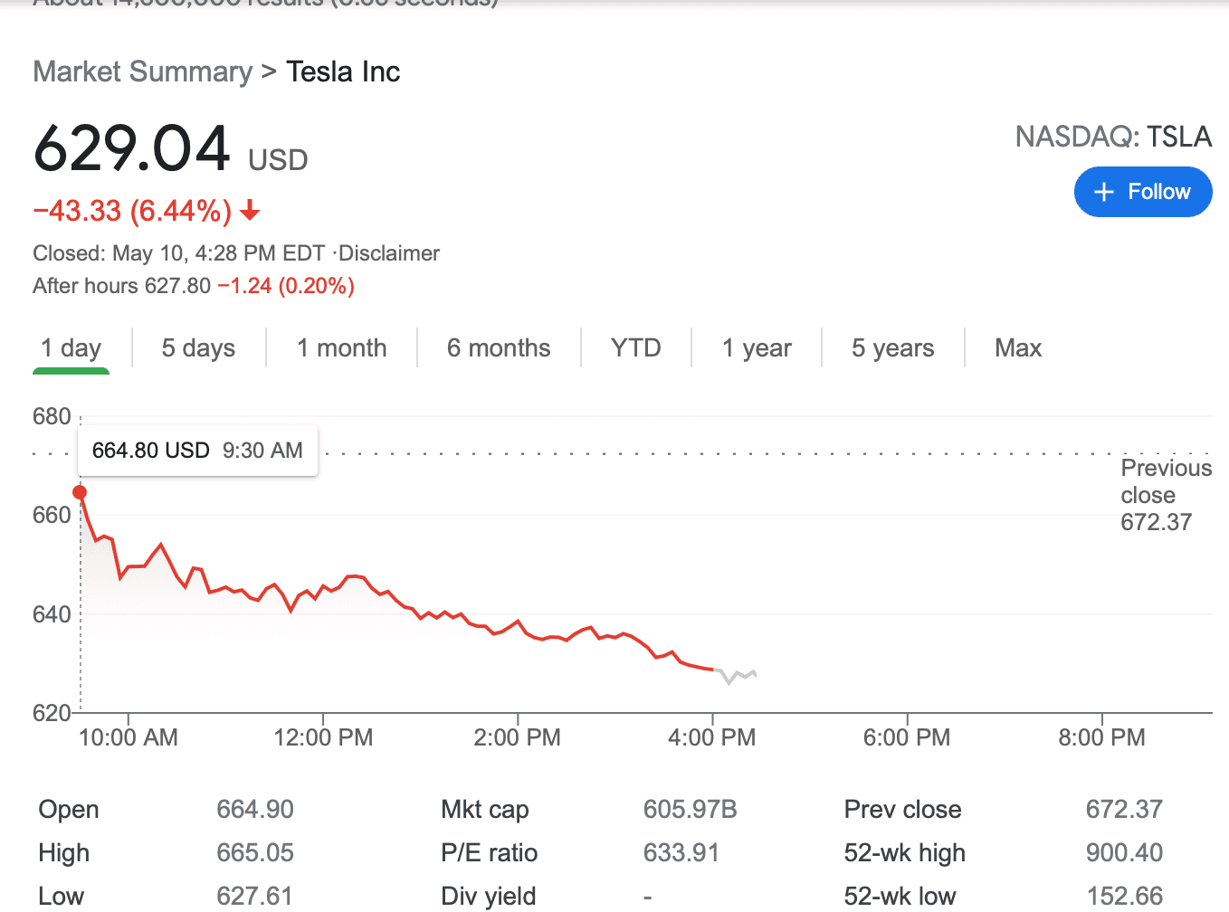
Task: Open the Market Summary breadcrumb link
Action: (143, 71)
